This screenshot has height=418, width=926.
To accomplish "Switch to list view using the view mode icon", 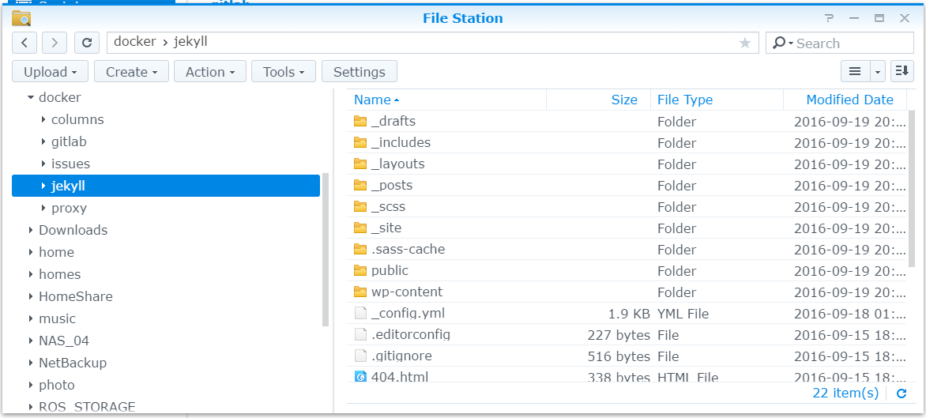I will [x=855, y=71].
